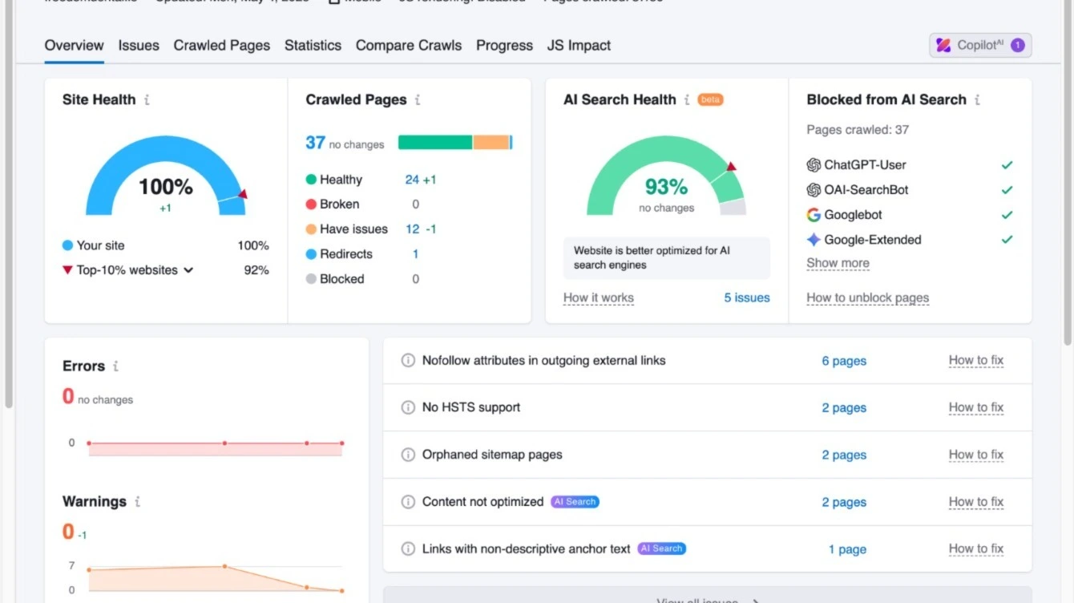Click the Redirects count 1
The width and height of the screenshot is (1074, 603).
tap(415, 254)
